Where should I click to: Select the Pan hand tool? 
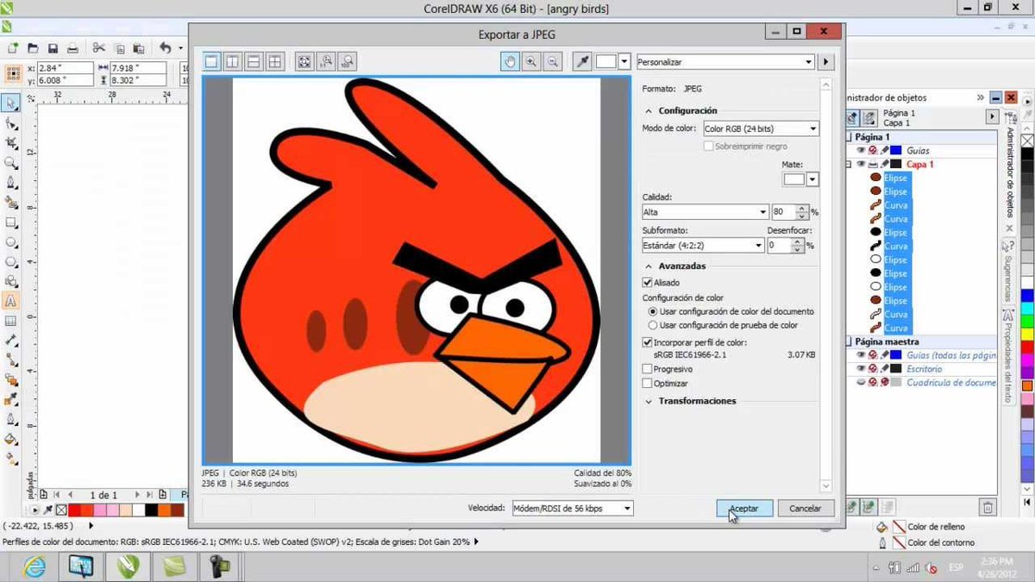click(x=511, y=61)
